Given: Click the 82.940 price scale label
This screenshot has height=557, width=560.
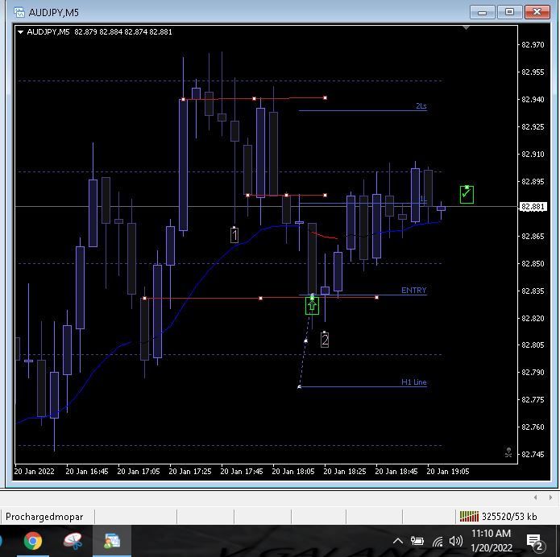Looking at the screenshot, I should 533,100.
